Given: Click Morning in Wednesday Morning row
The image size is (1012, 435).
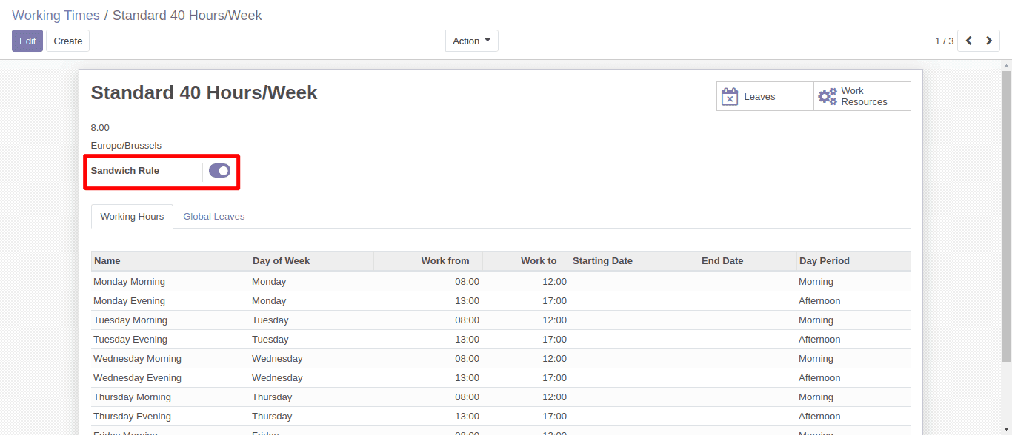Looking at the screenshot, I should coord(816,359).
